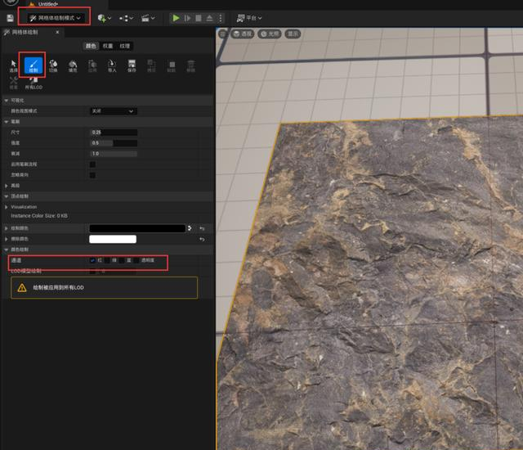Click the Save vertex colors tool
This screenshot has height=450, width=523.
pos(132,65)
